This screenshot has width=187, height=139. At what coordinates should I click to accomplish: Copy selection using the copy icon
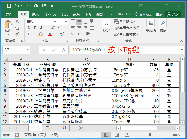[x=17, y=28]
